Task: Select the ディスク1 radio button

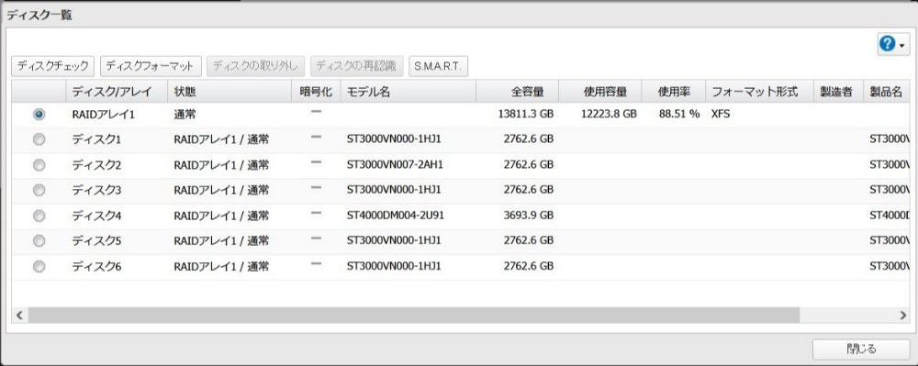Action: tap(39, 139)
